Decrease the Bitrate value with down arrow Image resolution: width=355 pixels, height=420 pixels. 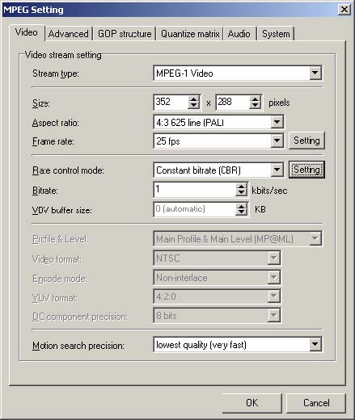coord(241,192)
